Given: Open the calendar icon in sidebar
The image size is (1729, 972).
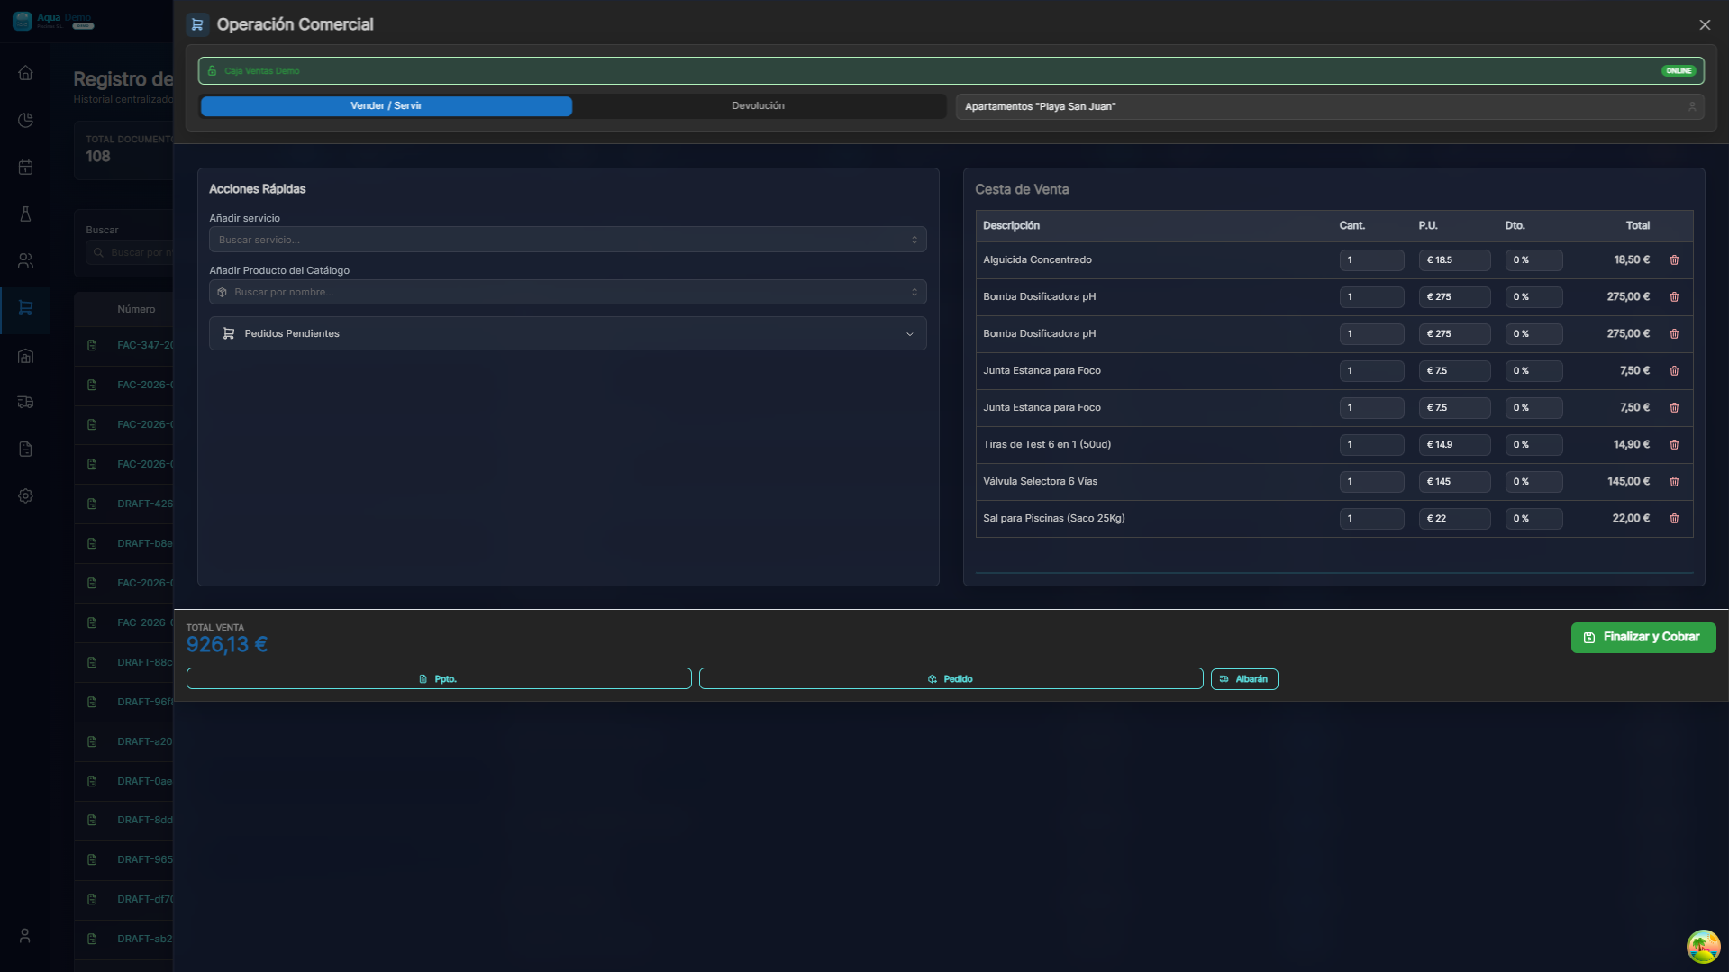Looking at the screenshot, I should point(25,167).
